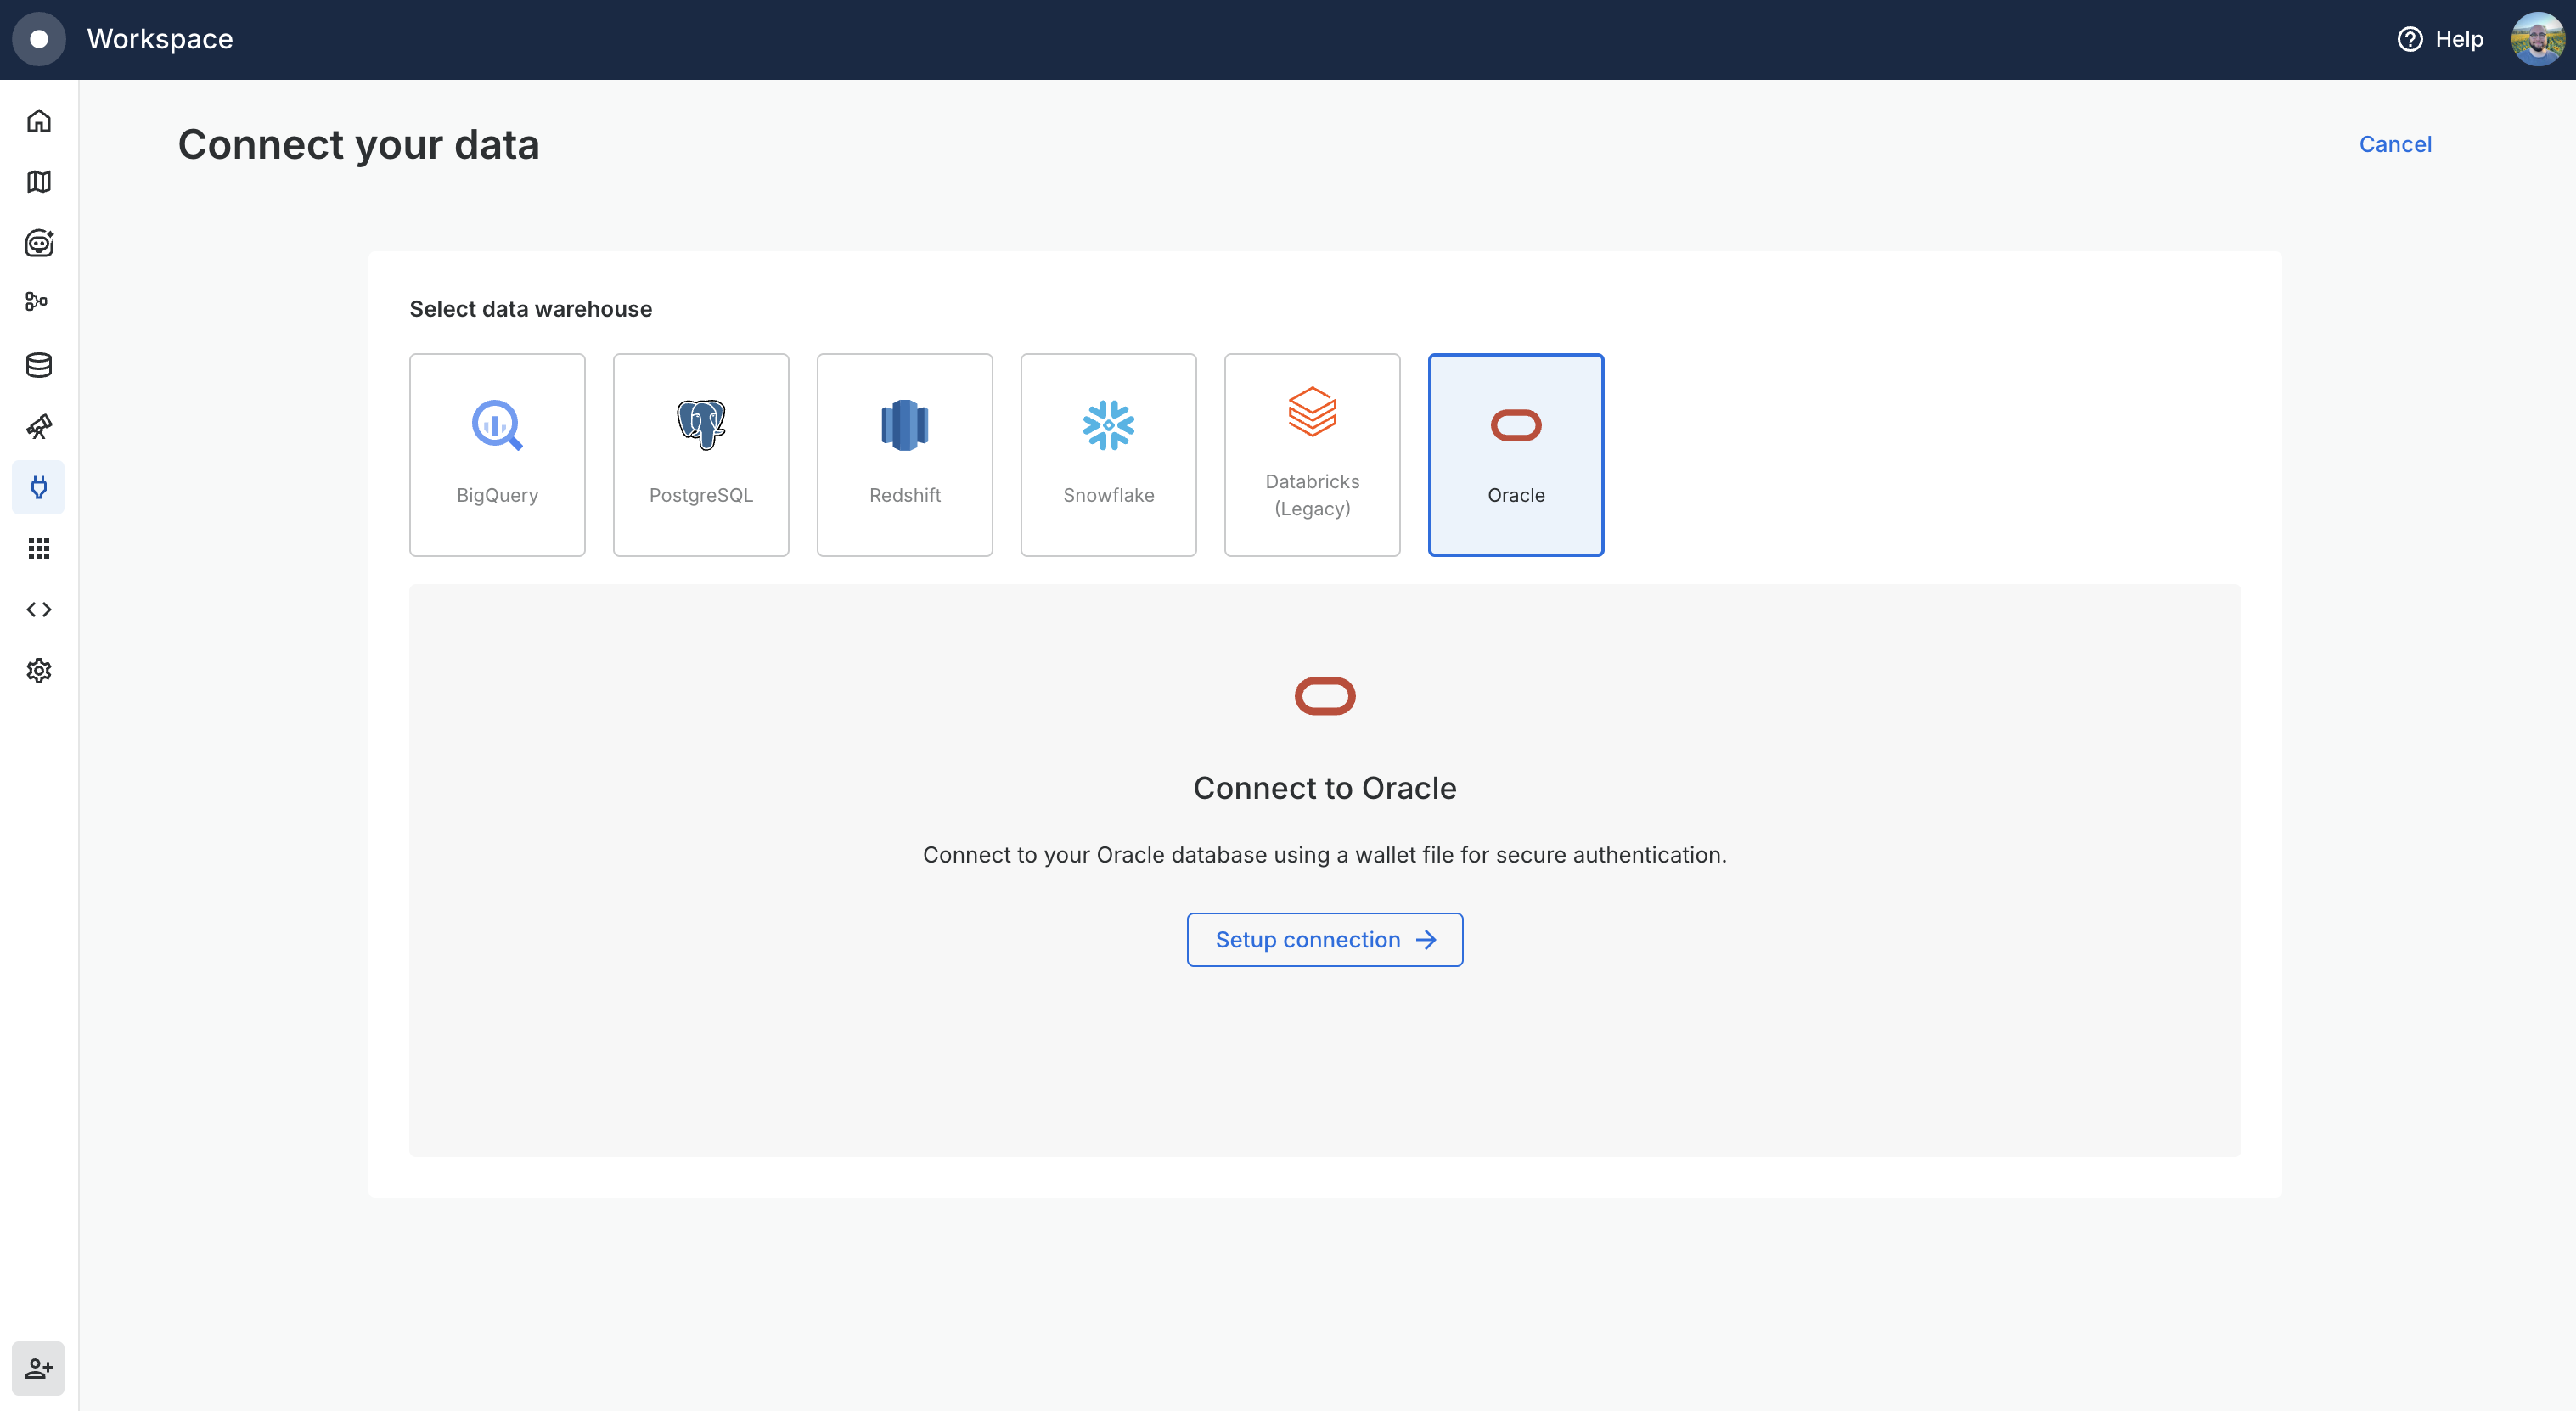Select the plug connections sidebar icon

coord(39,487)
